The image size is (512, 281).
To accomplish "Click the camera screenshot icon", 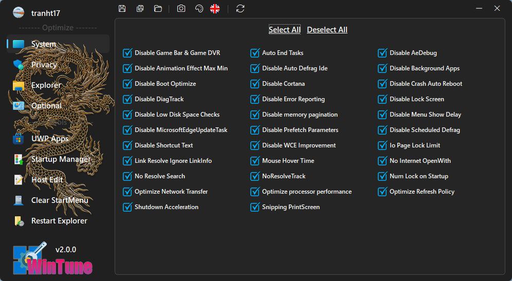I will point(181,8).
